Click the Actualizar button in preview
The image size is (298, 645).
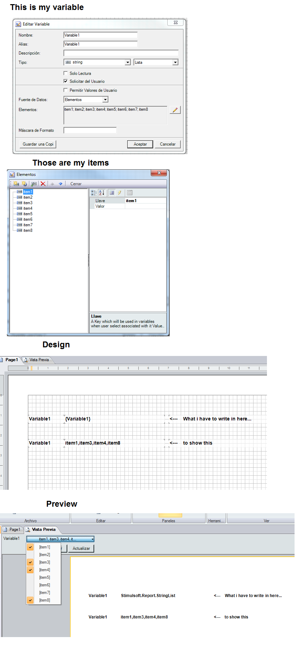[81, 548]
